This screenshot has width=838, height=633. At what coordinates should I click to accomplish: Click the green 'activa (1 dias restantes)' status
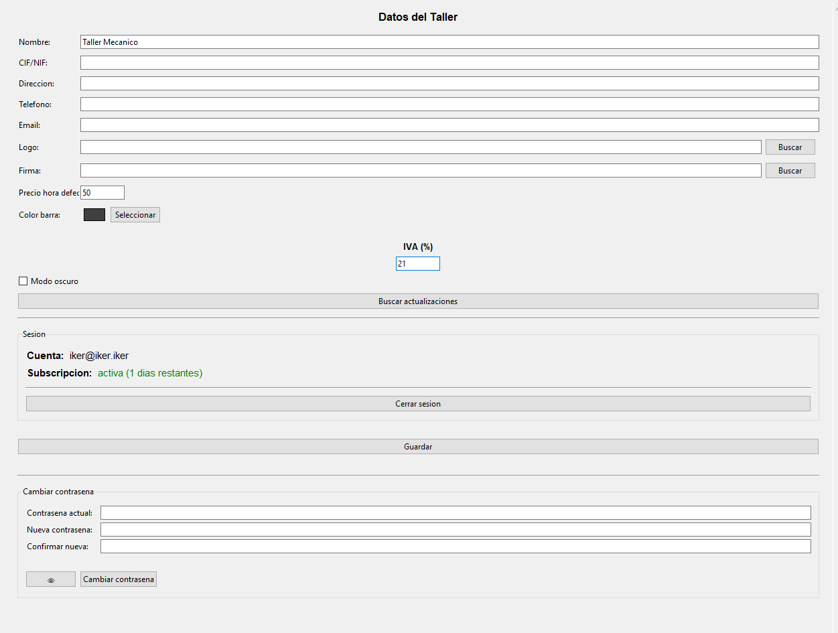point(150,373)
